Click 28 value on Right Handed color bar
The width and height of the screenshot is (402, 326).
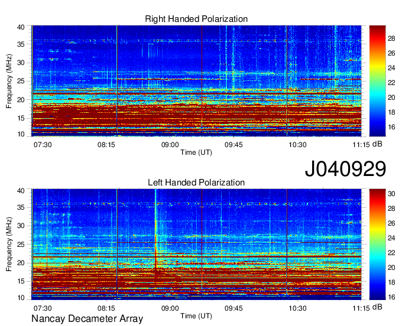[x=391, y=38]
